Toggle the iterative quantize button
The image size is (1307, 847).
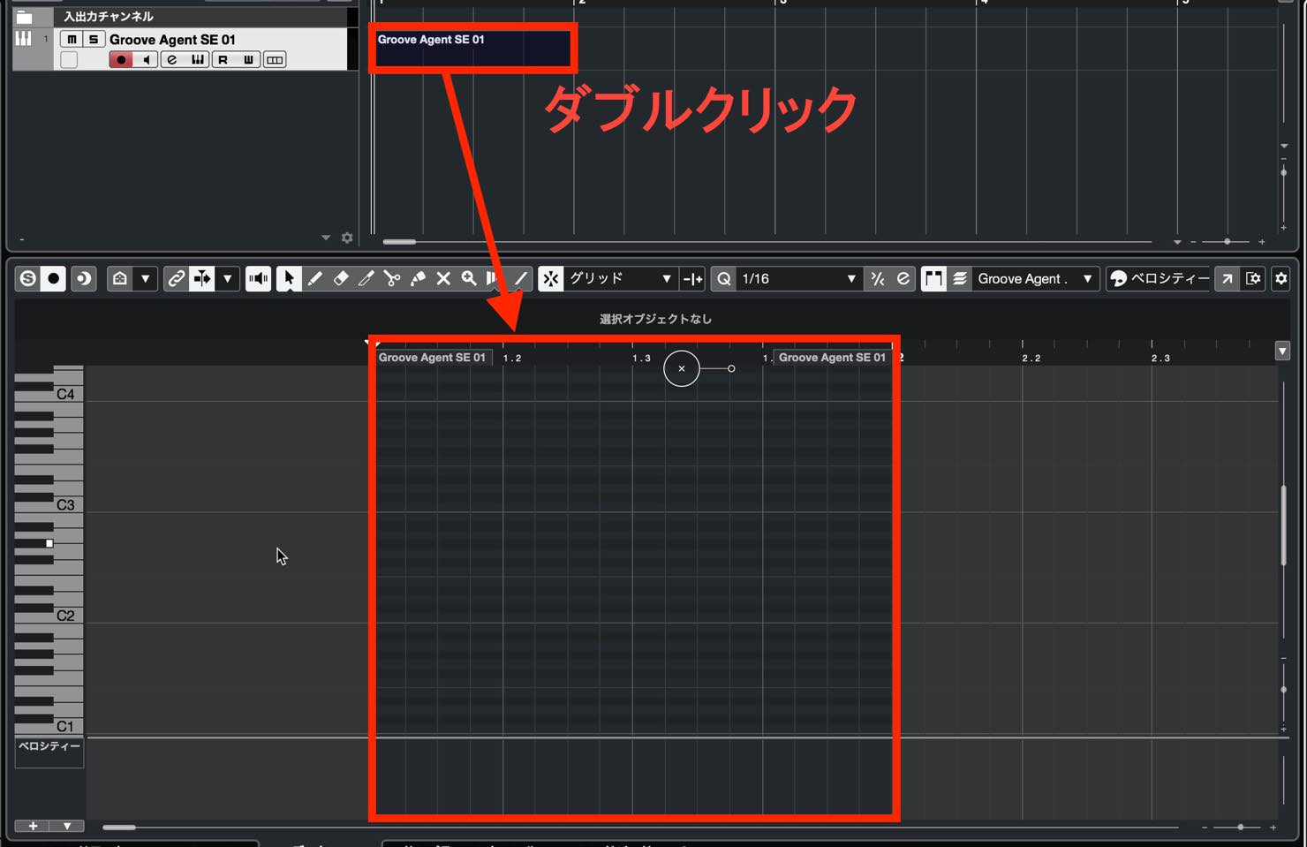point(877,278)
